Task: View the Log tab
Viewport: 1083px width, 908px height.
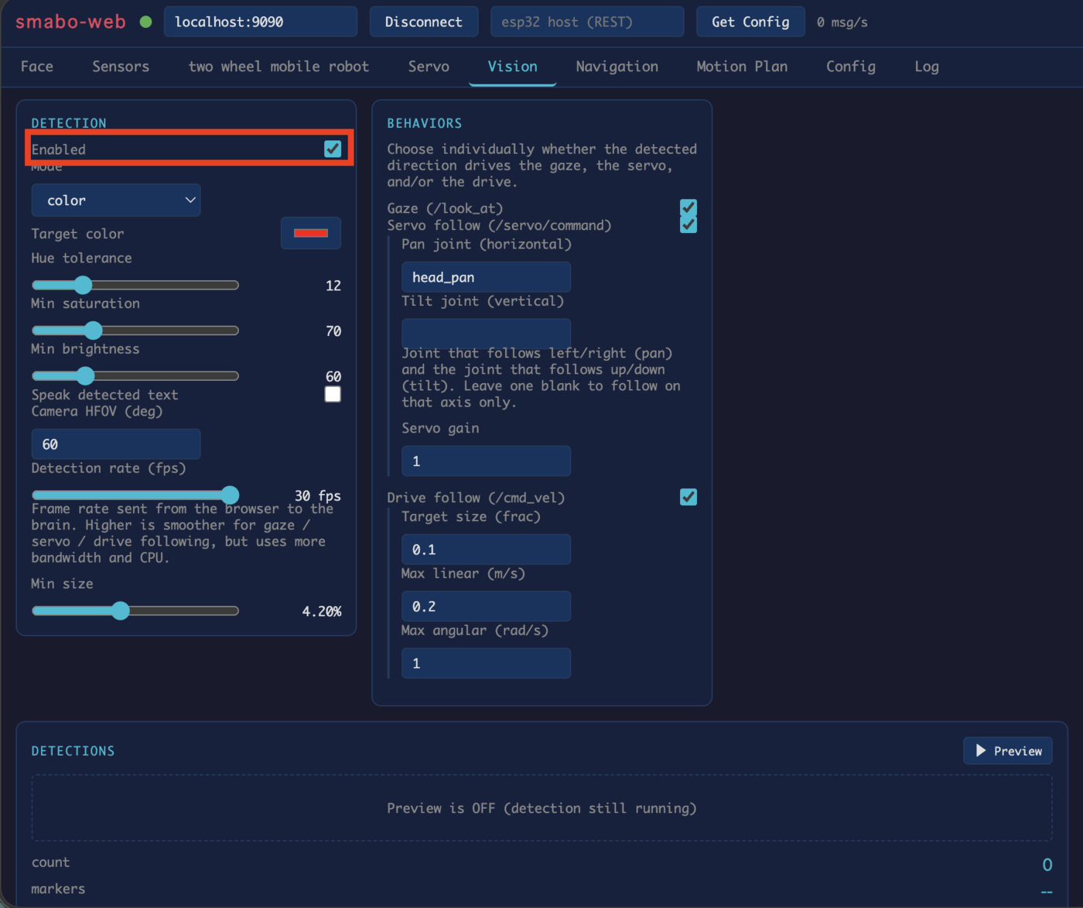Action: (927, 67)
